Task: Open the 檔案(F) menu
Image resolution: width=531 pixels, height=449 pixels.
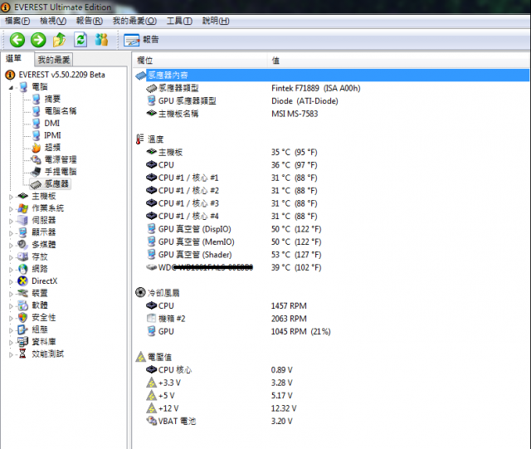Action: pos(17,21)
